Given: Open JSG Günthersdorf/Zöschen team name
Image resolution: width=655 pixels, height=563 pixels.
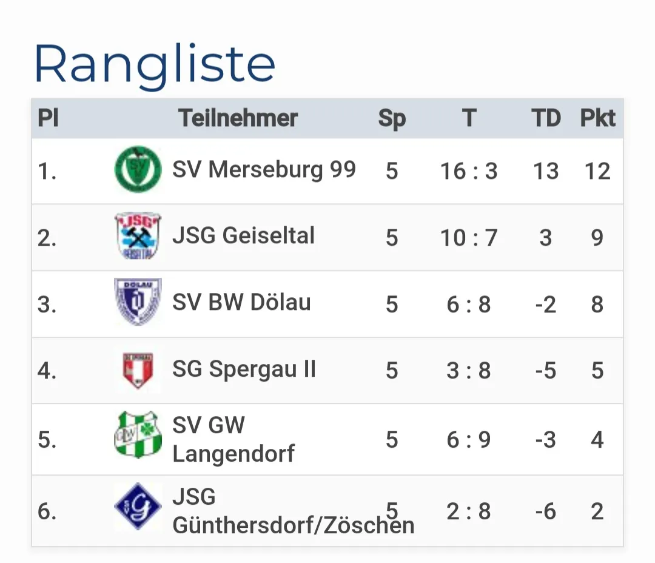Looking at the screenshot, I should (x=294, y=511).
